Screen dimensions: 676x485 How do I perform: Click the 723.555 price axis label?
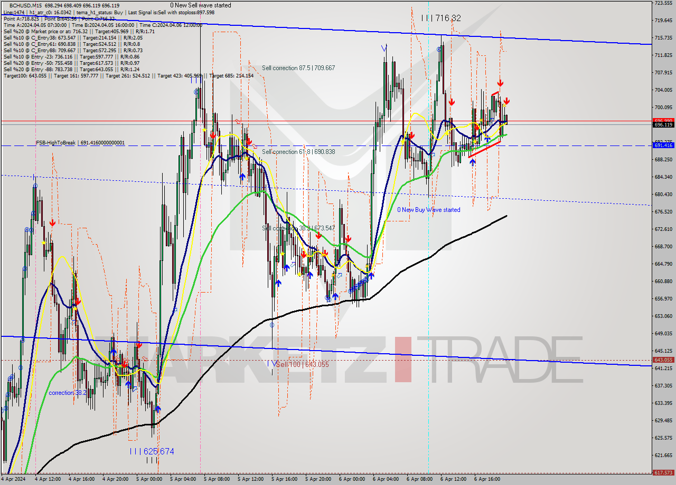[663, 3]
